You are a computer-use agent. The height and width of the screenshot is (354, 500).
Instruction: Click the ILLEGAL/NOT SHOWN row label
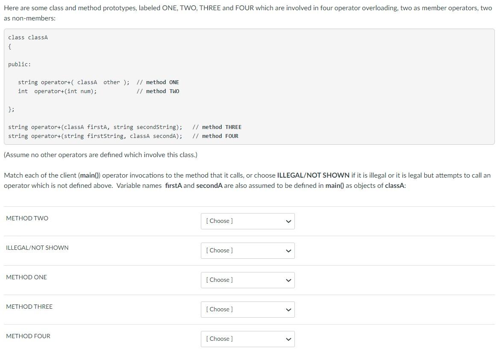coord(37,247)
